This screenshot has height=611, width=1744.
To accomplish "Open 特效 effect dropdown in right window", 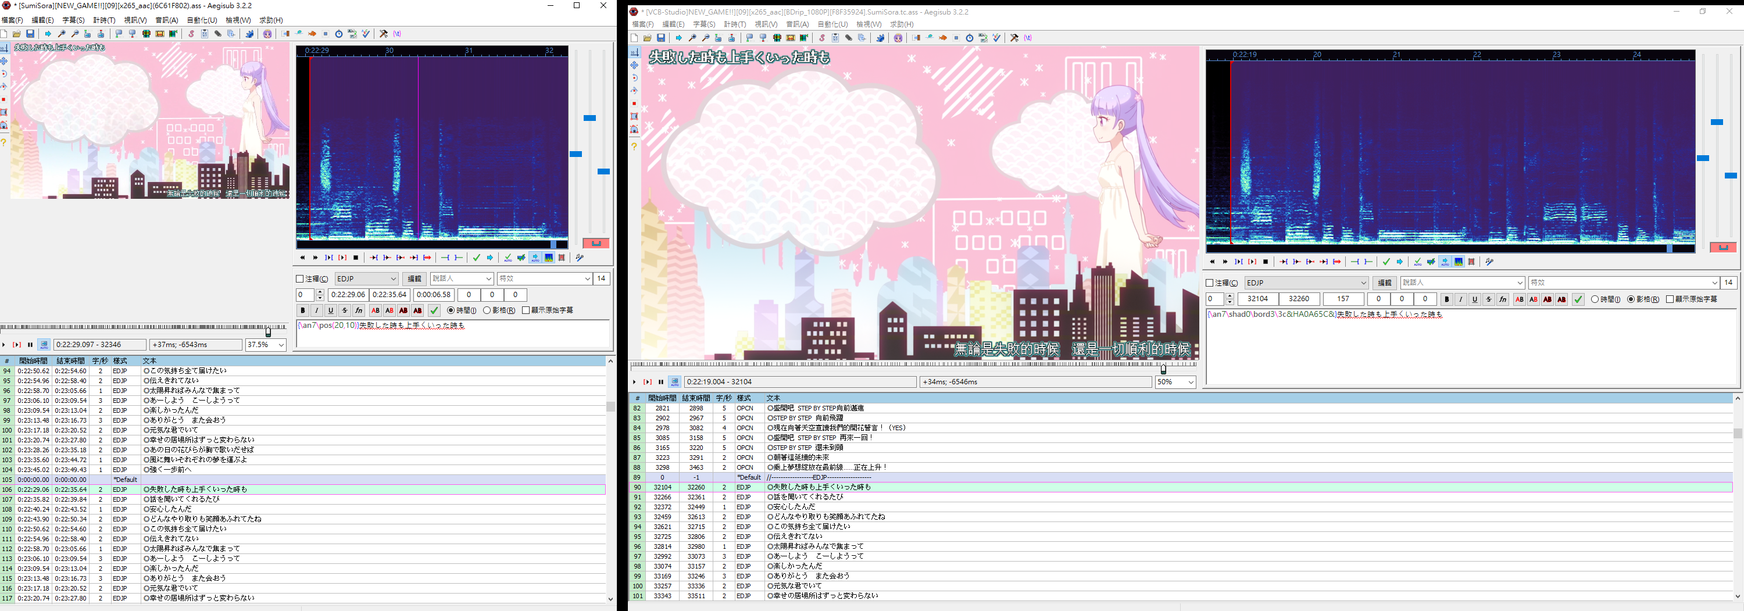I will click(x=1624, y=283).
